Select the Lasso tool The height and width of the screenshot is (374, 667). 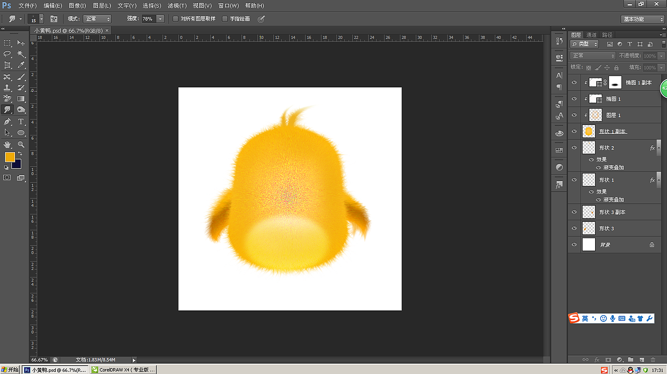coord(7,54)
